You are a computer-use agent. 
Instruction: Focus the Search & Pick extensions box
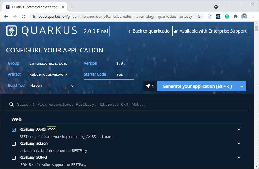(127, 105)
